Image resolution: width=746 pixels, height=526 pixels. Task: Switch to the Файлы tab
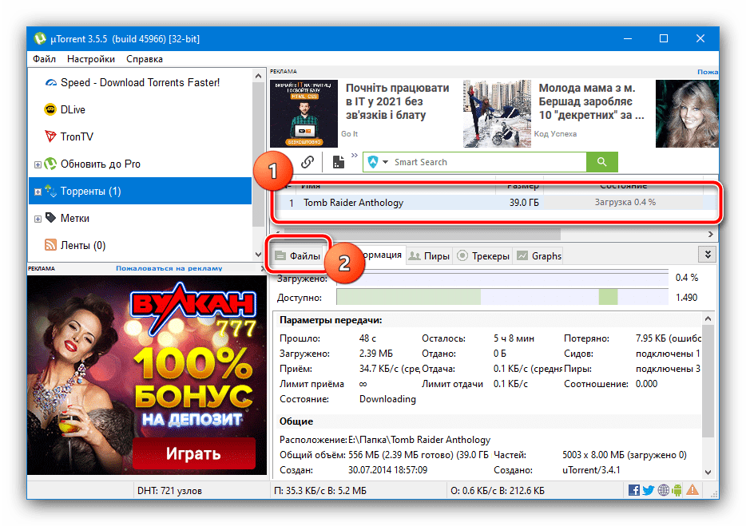[x=298, y=256]
